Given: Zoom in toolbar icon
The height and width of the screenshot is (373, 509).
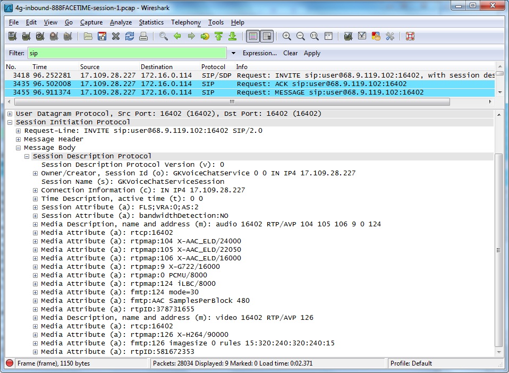Looking at the screenshot, I should [x=286, y=36].
